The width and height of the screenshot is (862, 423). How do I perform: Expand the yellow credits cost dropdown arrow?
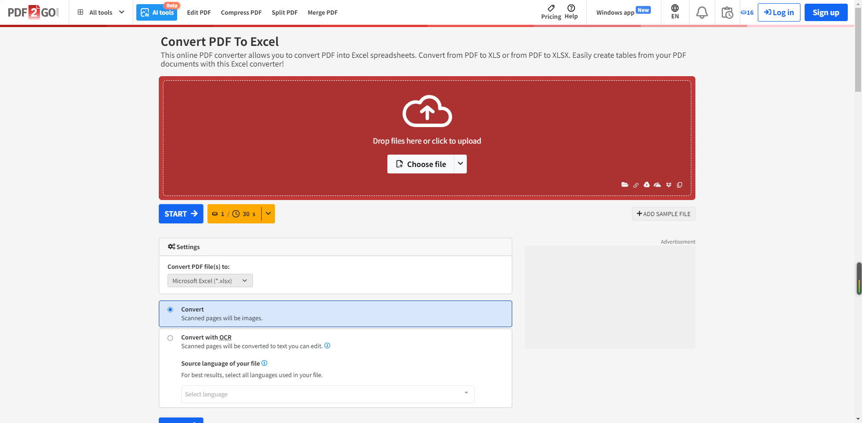(269, 214)
